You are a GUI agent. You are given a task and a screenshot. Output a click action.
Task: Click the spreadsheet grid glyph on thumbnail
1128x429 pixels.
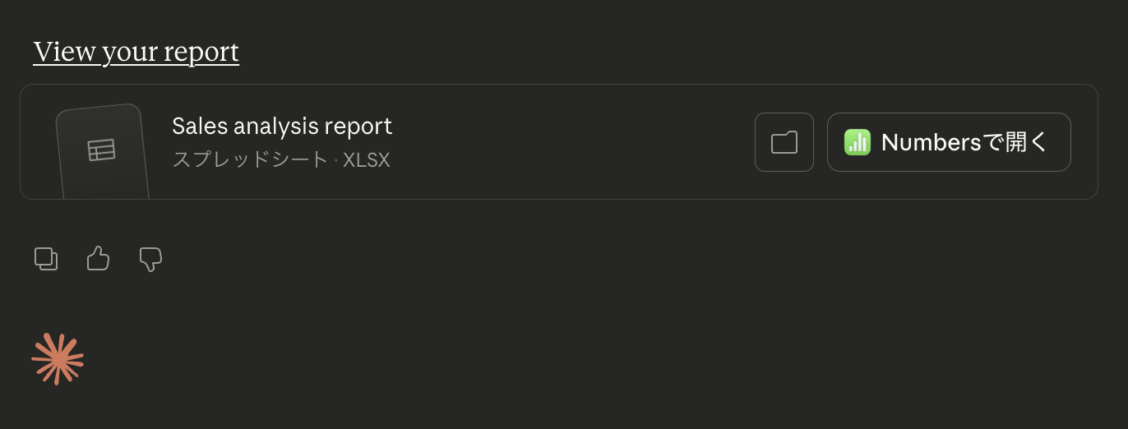pos(102,150)
